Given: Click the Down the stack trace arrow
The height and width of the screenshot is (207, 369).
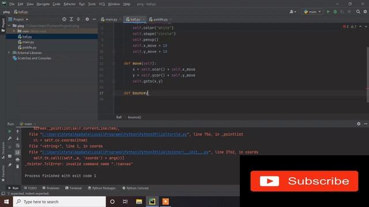Looking at the screenshot, I should tap(17, 139).
